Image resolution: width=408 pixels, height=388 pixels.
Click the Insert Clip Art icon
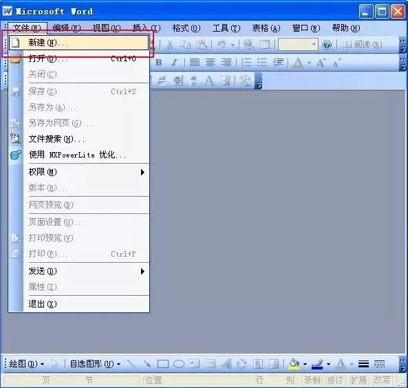coord(258,363)
